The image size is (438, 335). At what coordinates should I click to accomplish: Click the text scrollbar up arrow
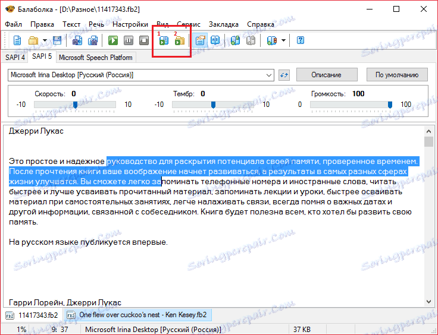coord(428,131)
